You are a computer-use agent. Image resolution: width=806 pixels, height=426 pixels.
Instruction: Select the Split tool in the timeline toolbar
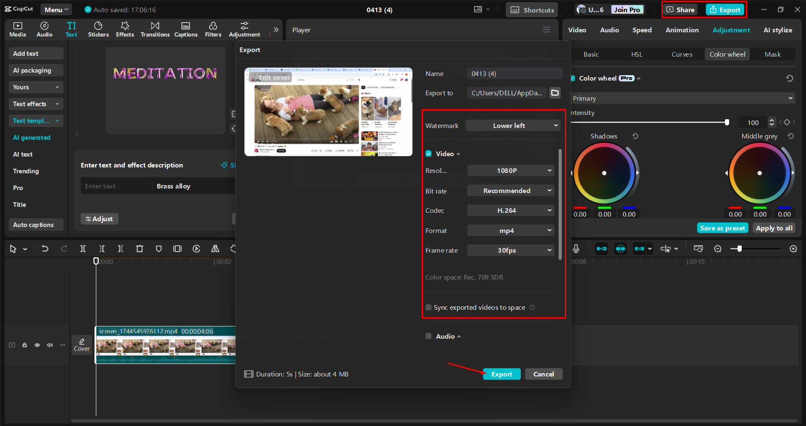coord(83,248)
